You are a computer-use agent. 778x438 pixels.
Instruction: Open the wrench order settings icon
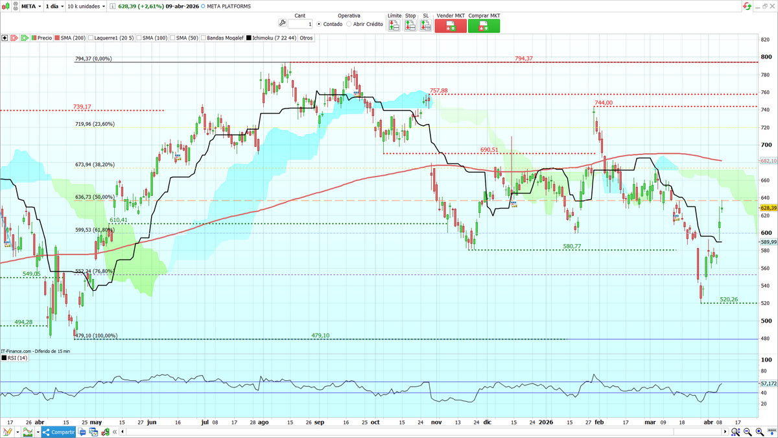coord(282,23)
